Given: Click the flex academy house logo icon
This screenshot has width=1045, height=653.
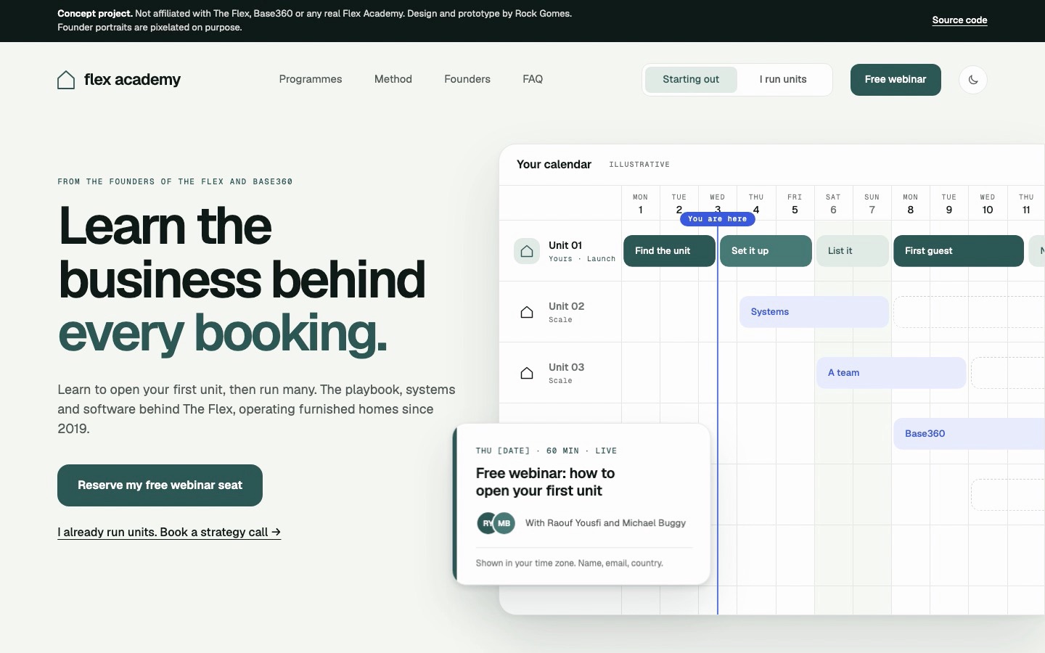Looking at the screenshot, I should pyautogui.click(x=66, y=80).
